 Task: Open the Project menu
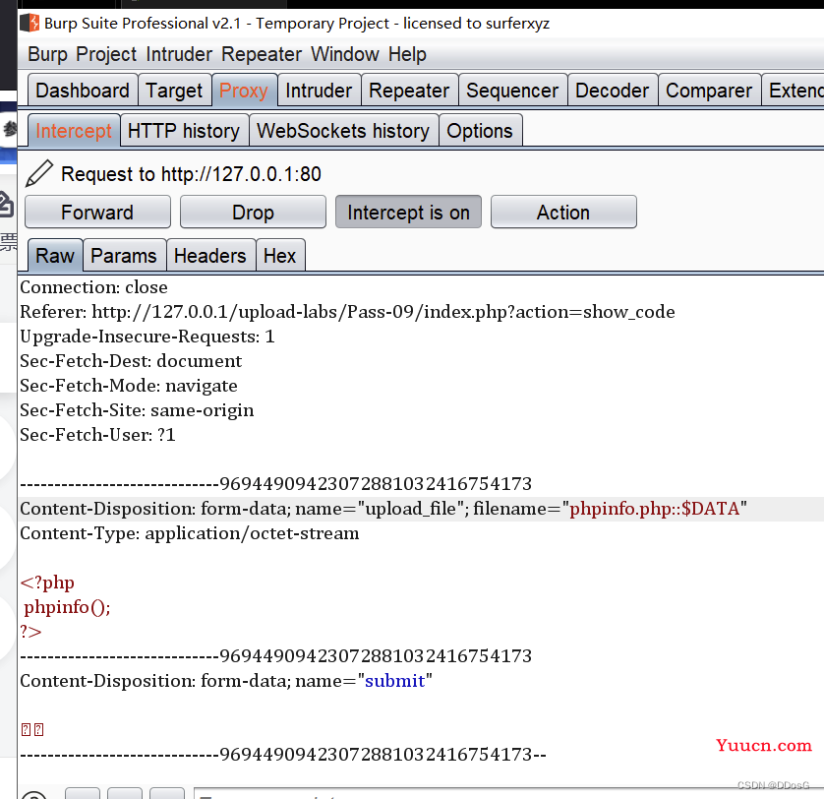[x=108, y=54]
